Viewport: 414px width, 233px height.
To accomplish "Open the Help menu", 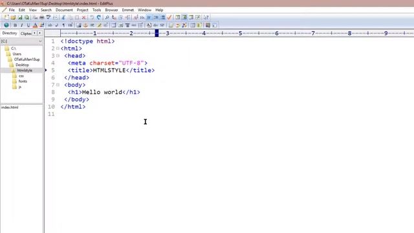I will [x=159, y=10].
